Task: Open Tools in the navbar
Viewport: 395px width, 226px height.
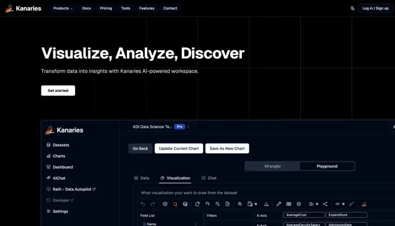Action: (125, 8)
